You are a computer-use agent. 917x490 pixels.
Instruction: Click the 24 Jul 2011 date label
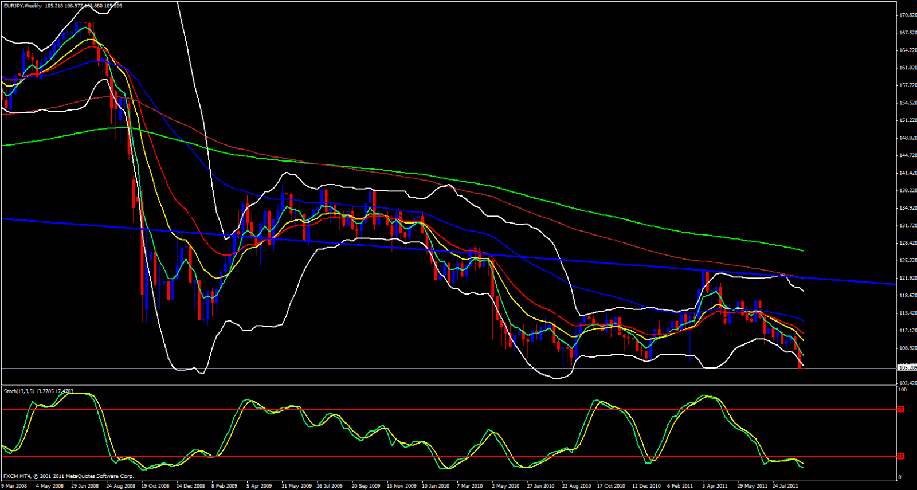[785, 486]
